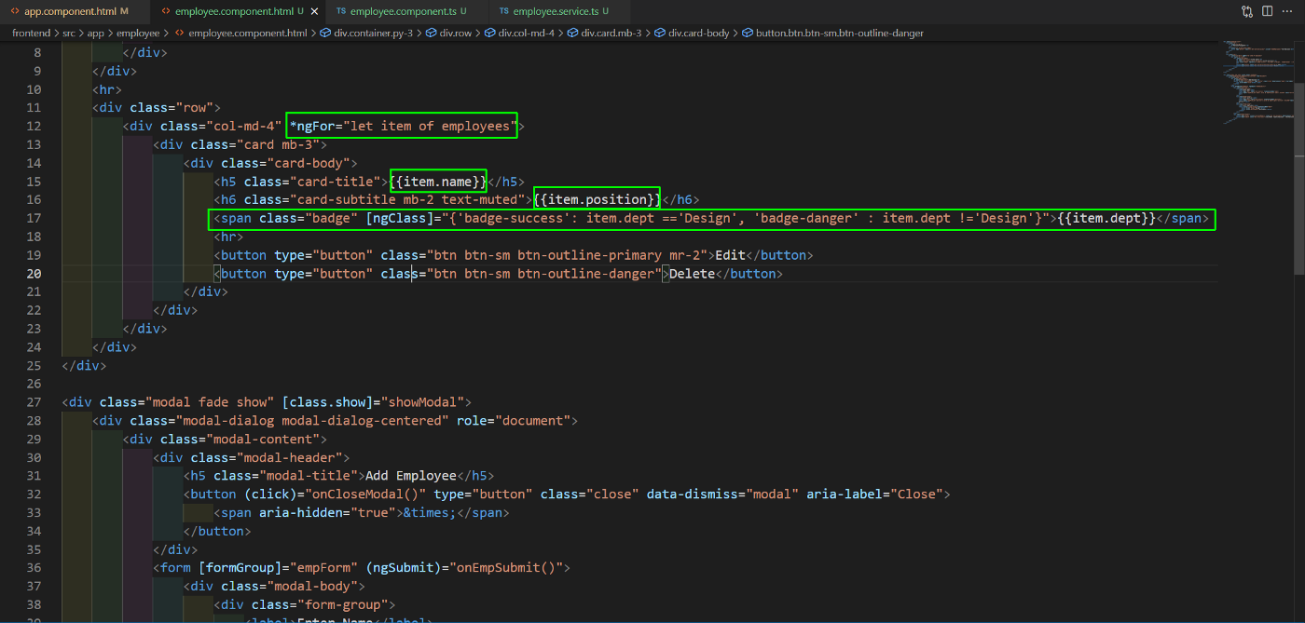Image resolution: width=1305 pixels, height=623 pixels.
Task: Jump using the minimap code preview
Action: (1258, 81)
